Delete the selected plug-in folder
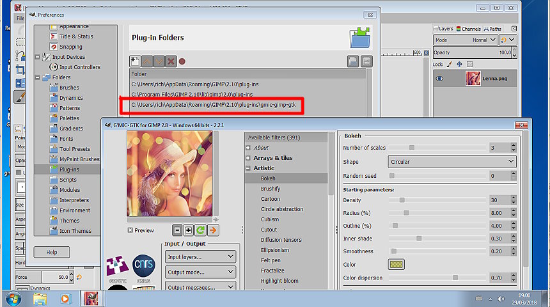550x307 pixels. pos(171,61)
